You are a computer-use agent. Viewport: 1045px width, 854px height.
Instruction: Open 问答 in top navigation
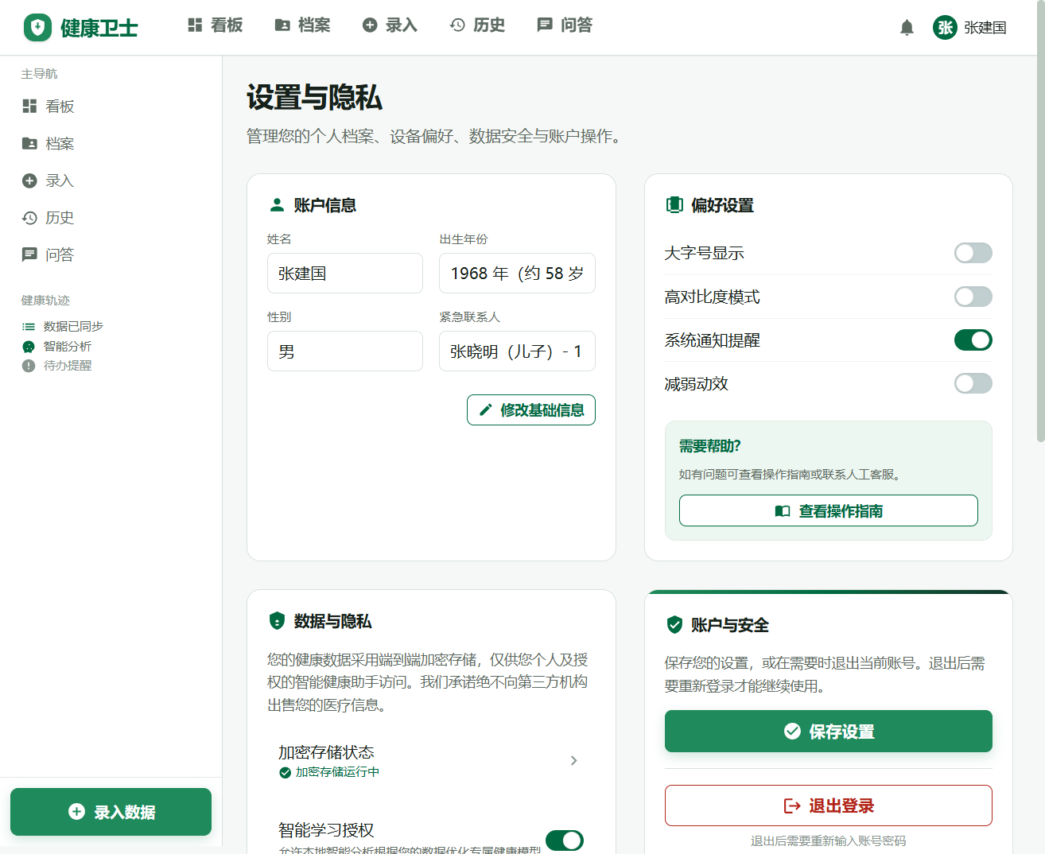coord(565,25)
